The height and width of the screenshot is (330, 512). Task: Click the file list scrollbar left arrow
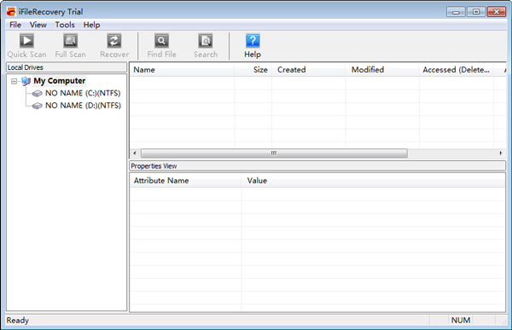point(135,153)
